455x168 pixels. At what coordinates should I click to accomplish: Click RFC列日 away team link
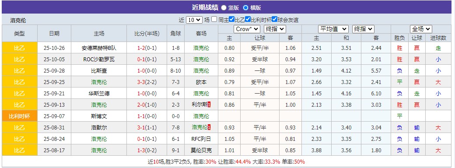[201, 139]
